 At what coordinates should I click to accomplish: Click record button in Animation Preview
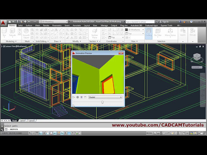[78, 97]
